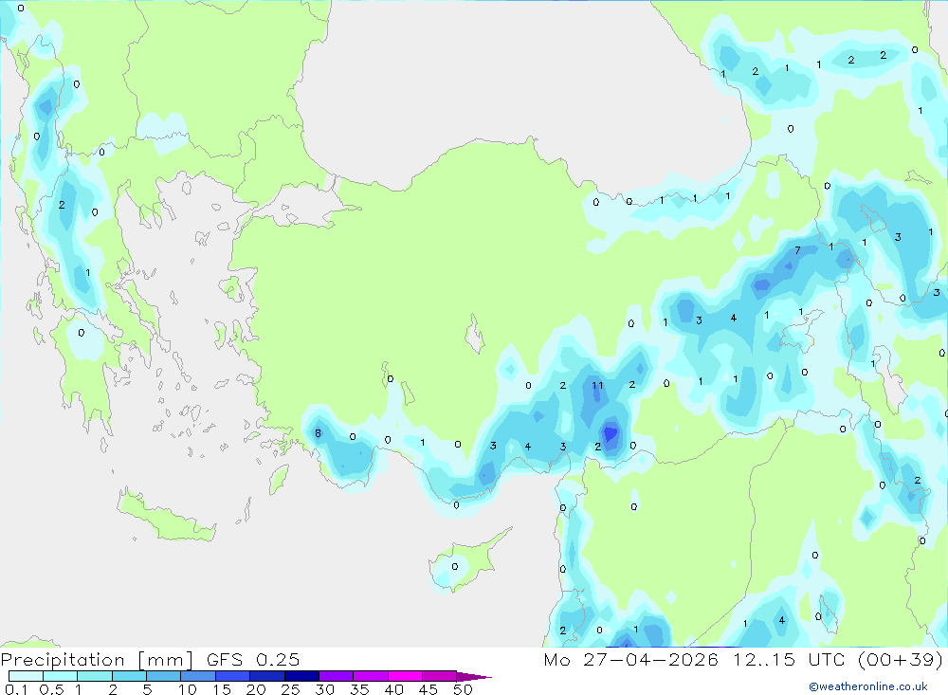Click the 20 to 25 mm legend swatch
Image resolution: width=948 pixels, height=695 pixels.
pos(266,676)
